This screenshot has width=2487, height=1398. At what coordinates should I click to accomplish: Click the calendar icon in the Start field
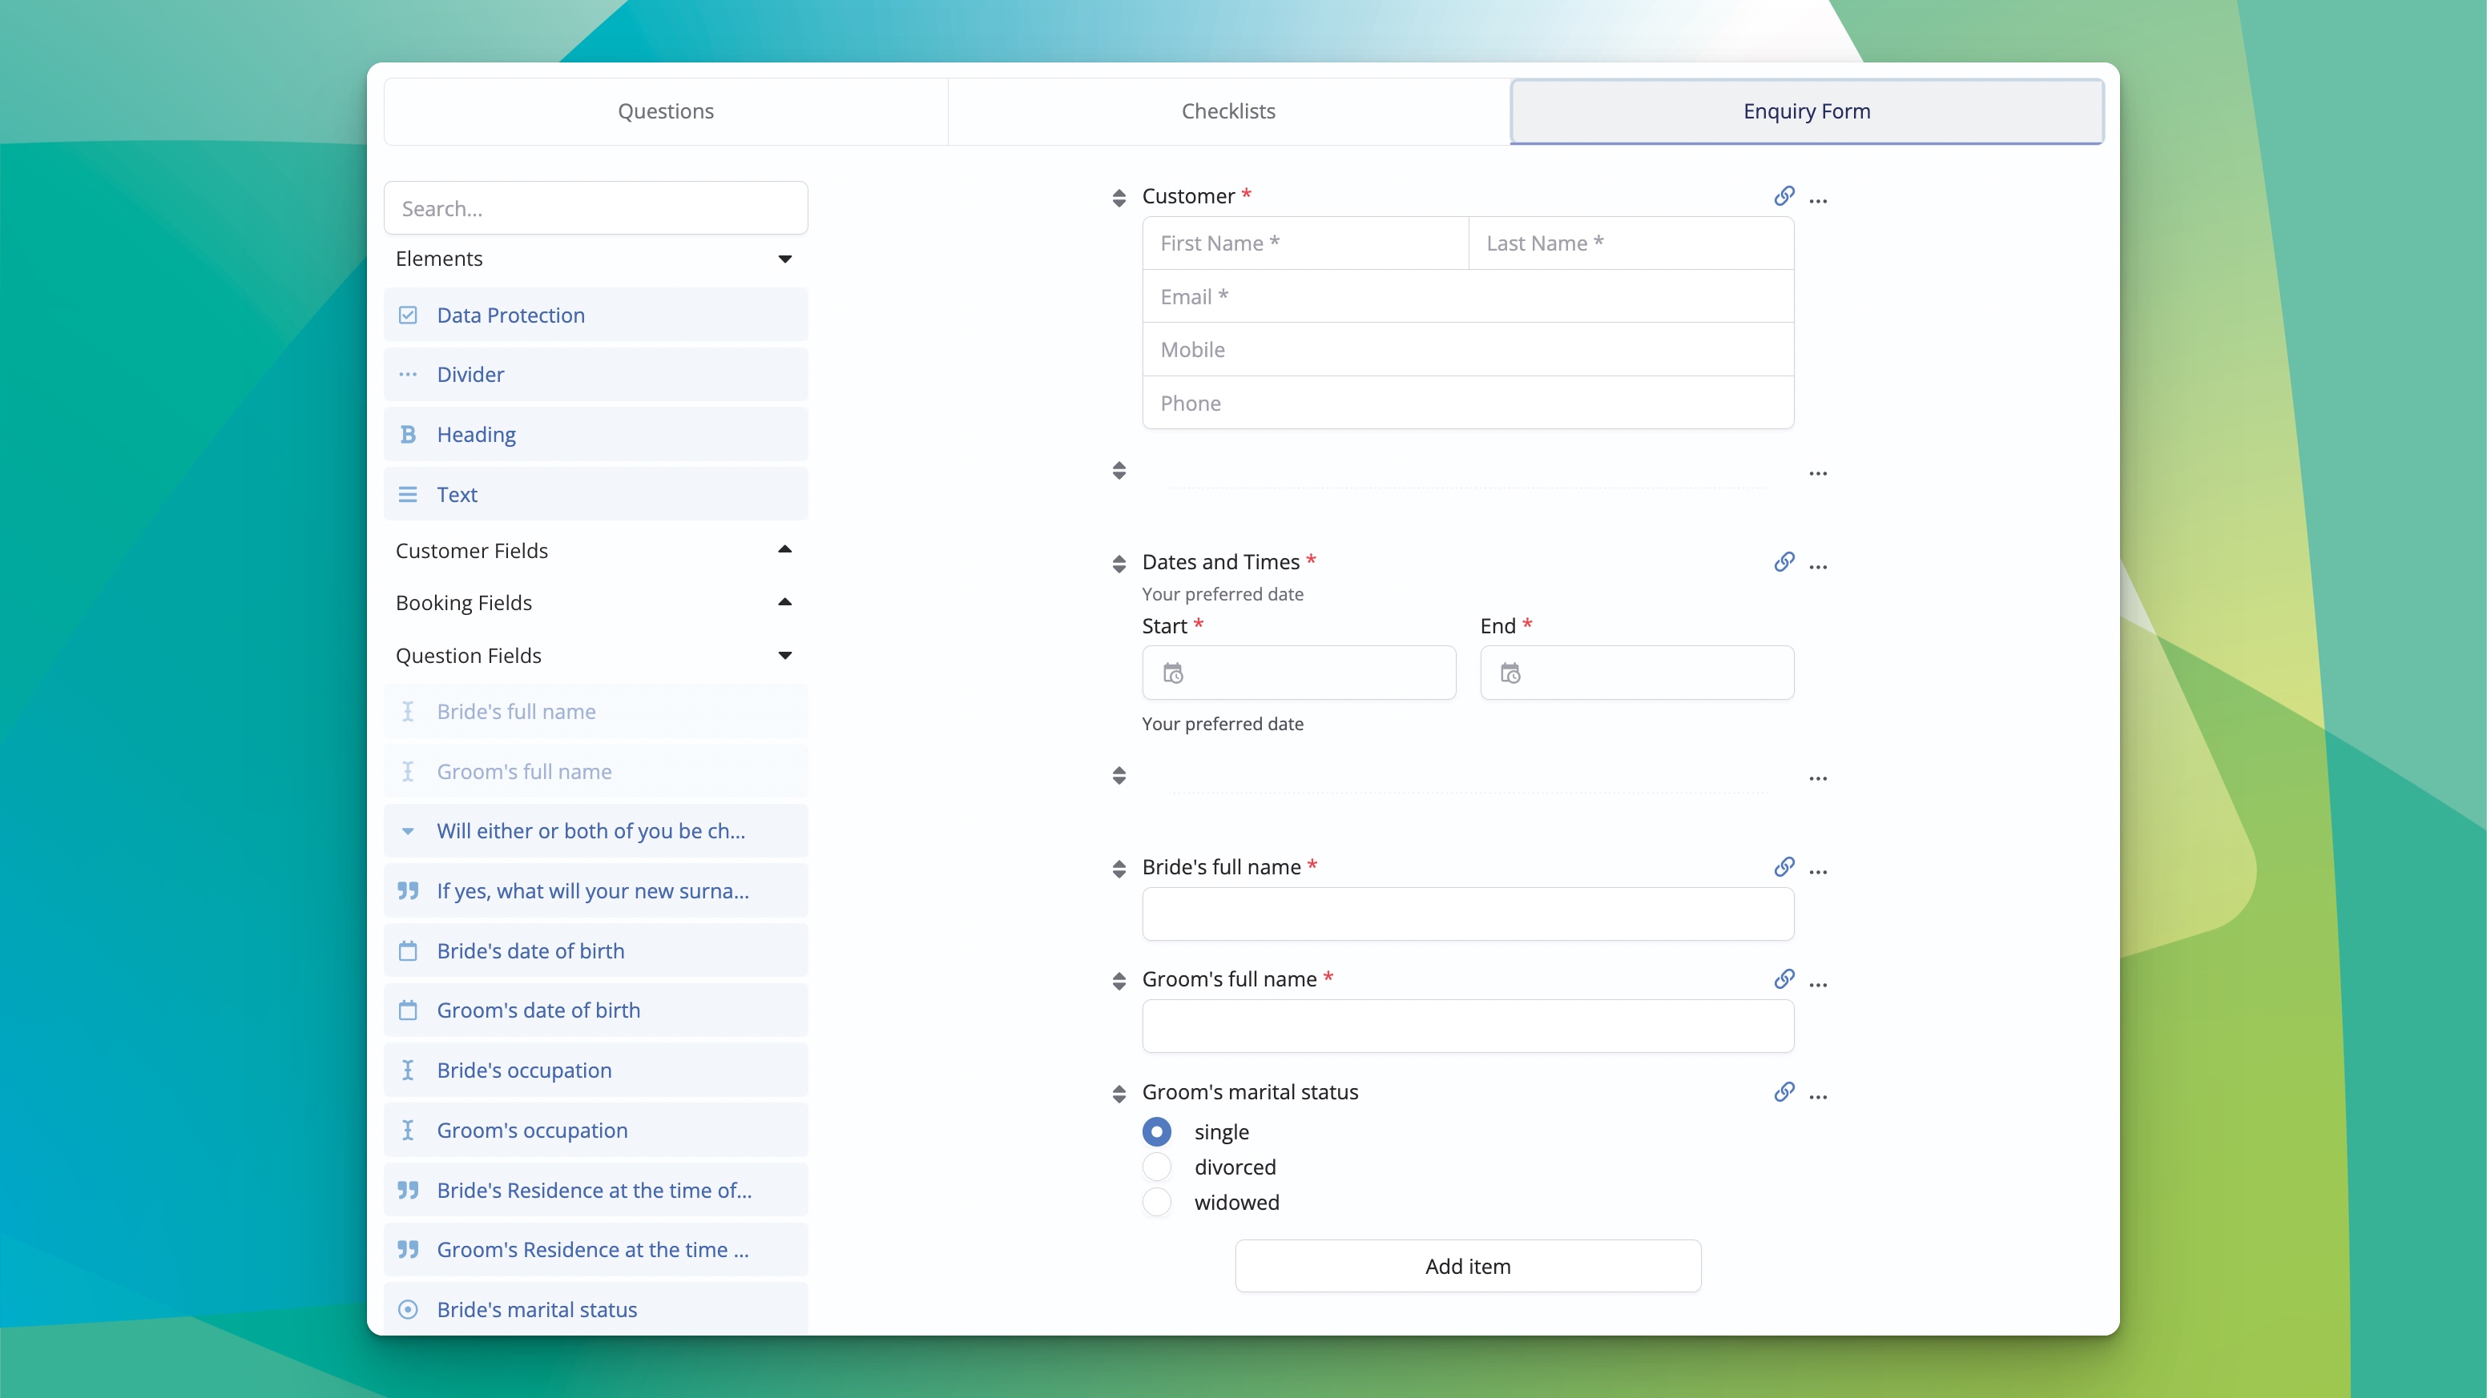pyautogui.click(x=1172, y=672)
